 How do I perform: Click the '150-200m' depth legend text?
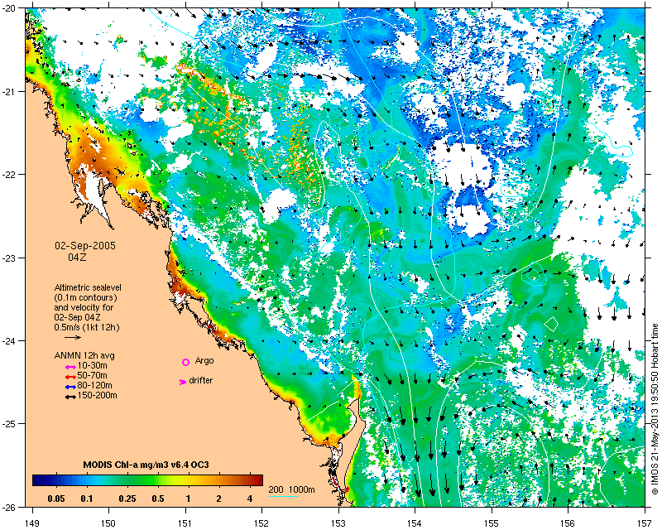[x=97, y=396]
